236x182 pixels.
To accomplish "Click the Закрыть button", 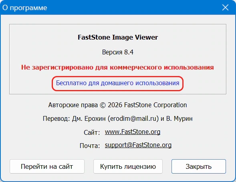I will pos(199,166).
